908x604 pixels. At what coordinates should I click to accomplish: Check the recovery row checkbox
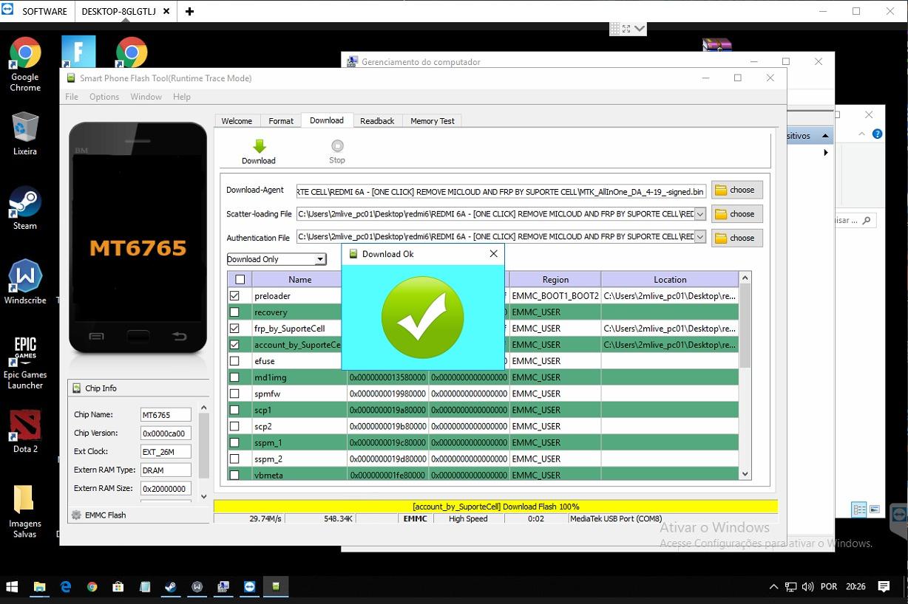pyautogui.click(x=234, y=312)
